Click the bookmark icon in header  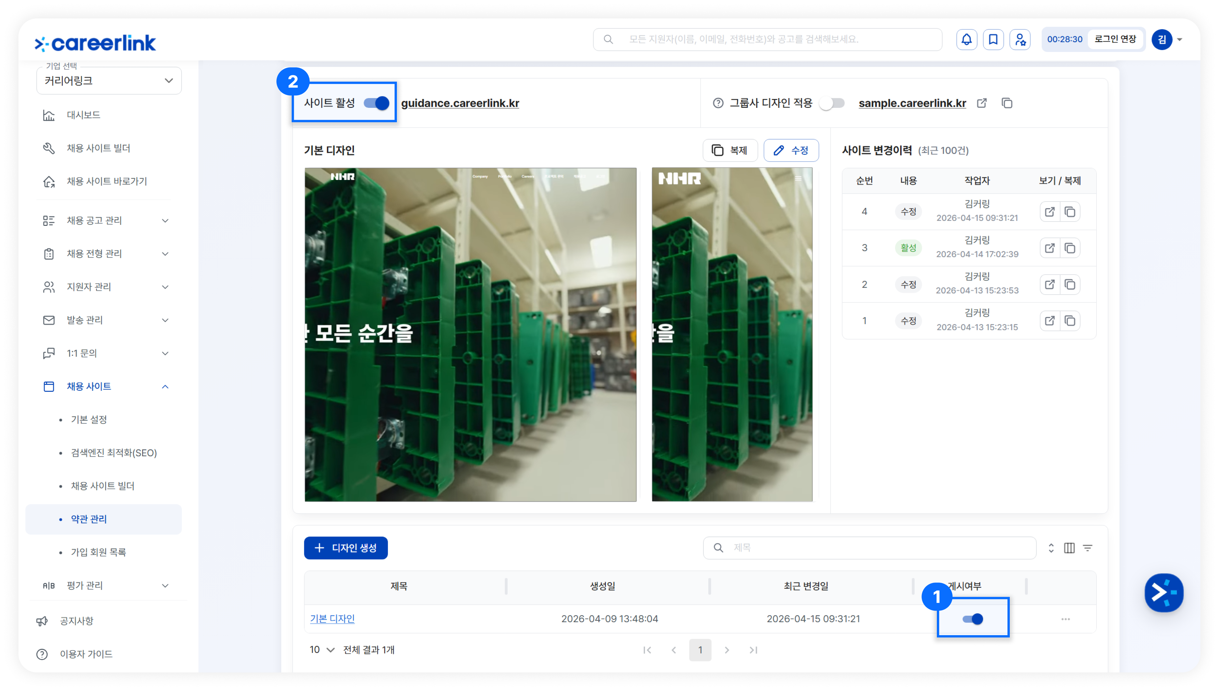tap(993, 39)
